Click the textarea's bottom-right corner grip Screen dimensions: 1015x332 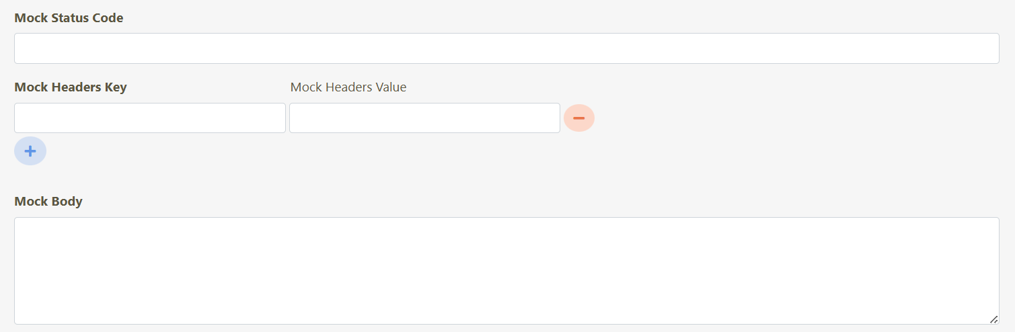click(993, 319)
